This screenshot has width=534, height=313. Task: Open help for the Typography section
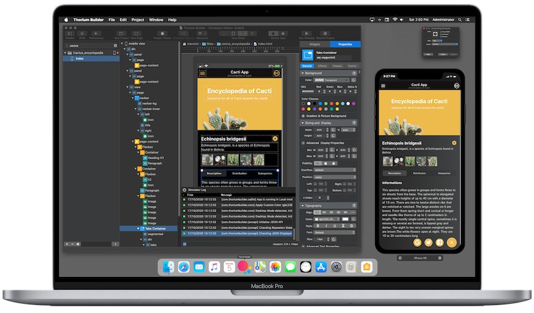[354, 206]
